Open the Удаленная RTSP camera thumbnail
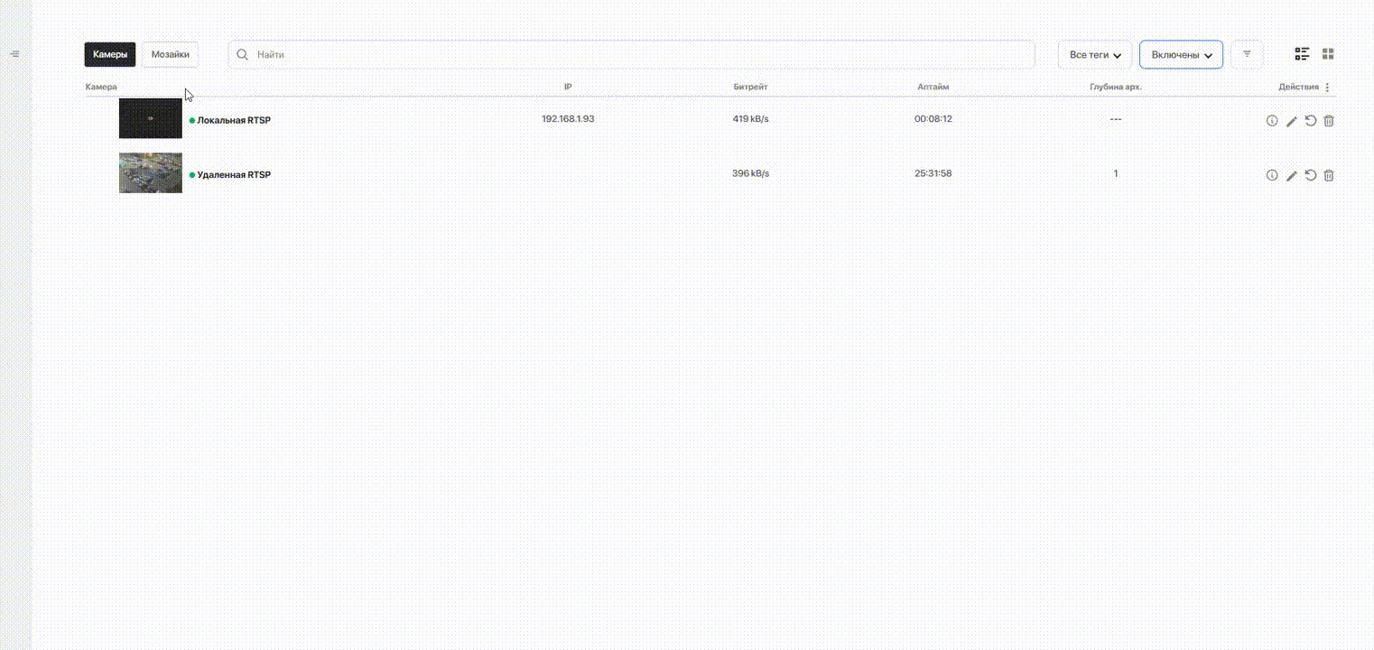1374x650 pixels. click(151, 172)
